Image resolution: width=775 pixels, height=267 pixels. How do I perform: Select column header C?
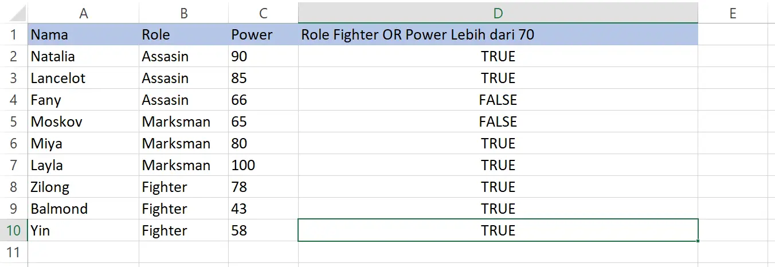click(263, 13)
